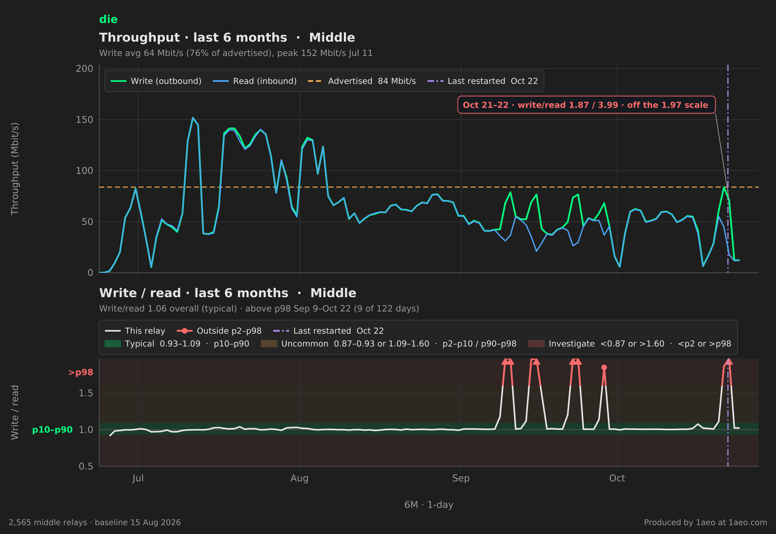Click the relay name 'die'
The height and width of the screenshot is (534, 776).
[108, 19]
